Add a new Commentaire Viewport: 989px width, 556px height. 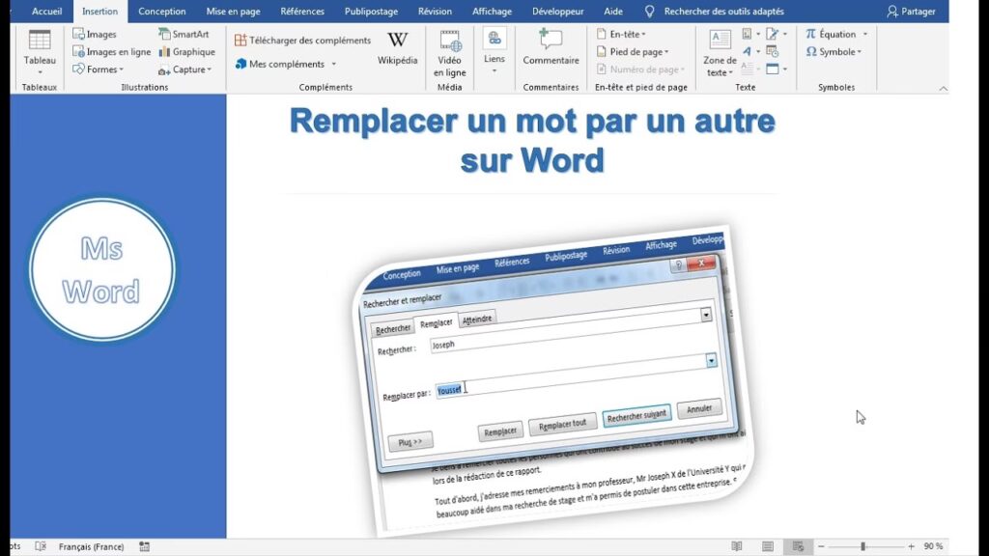point(551,48)
